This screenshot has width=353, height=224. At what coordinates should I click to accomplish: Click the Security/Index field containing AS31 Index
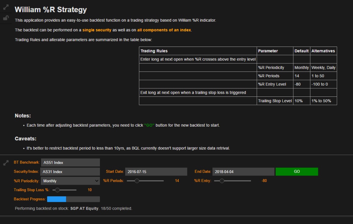click(70, 172)
